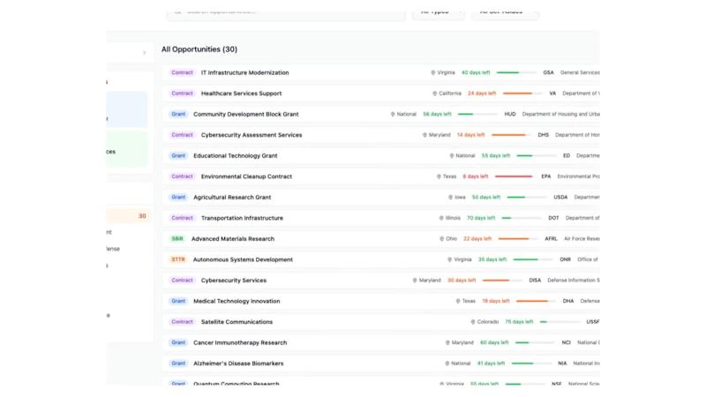Click the EPA agency code
706x397 pixels.
click(546, 176)
